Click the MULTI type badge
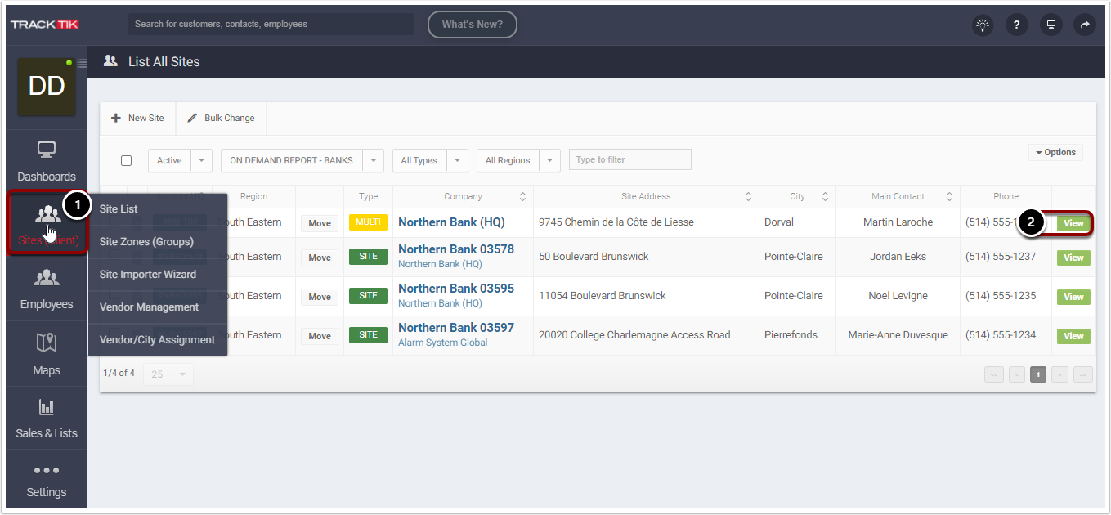Screen dimensions: 1111x515 tap(368, 222)
